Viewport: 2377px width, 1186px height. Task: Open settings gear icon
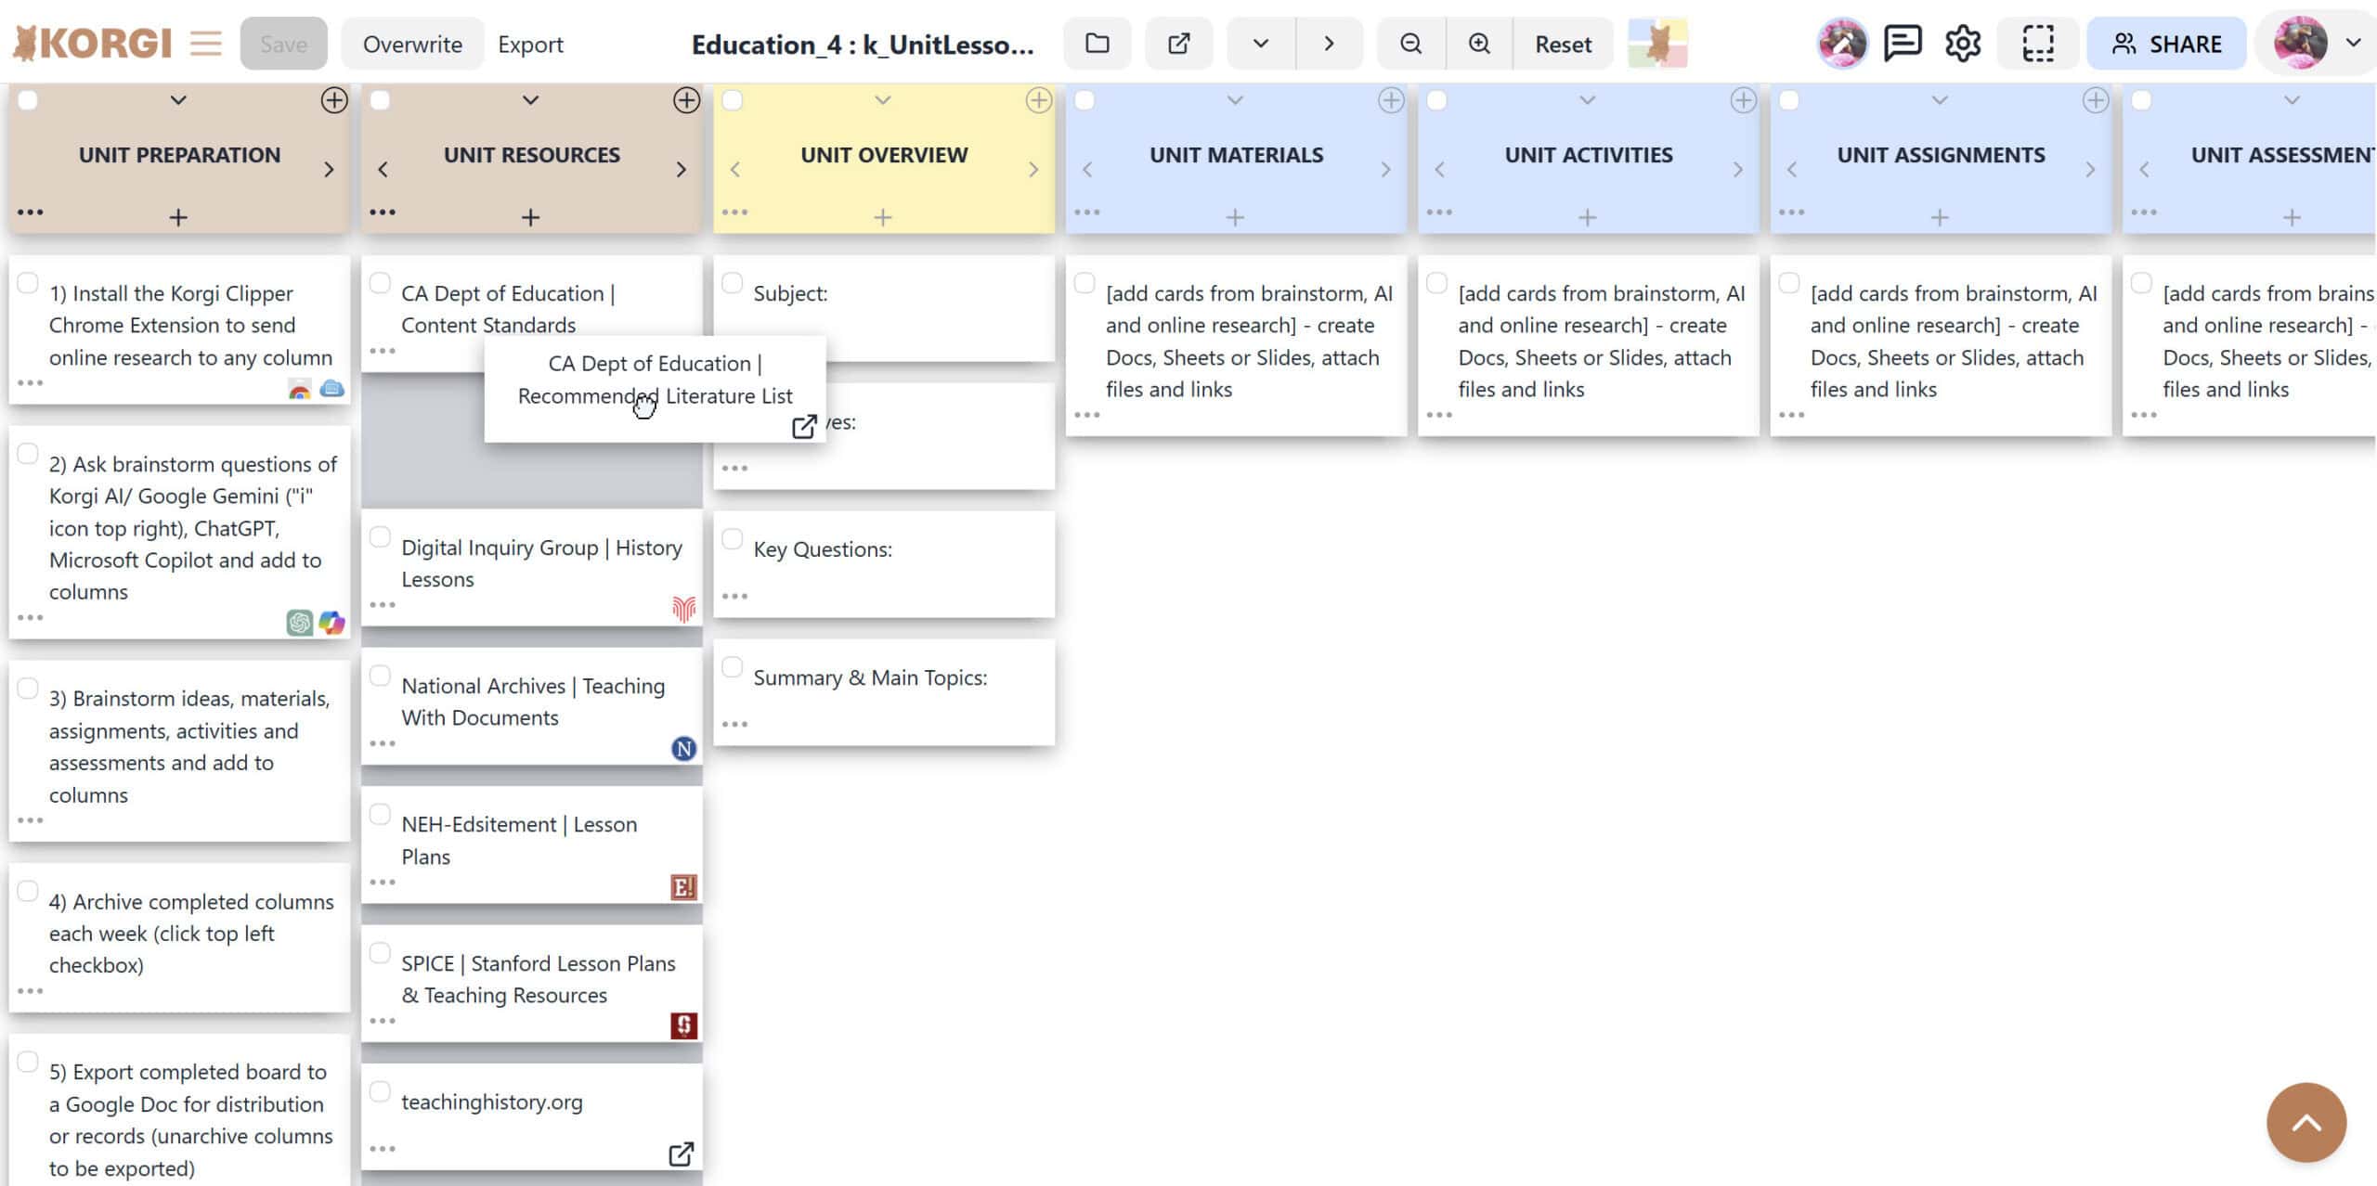[x=1963, y=44]
